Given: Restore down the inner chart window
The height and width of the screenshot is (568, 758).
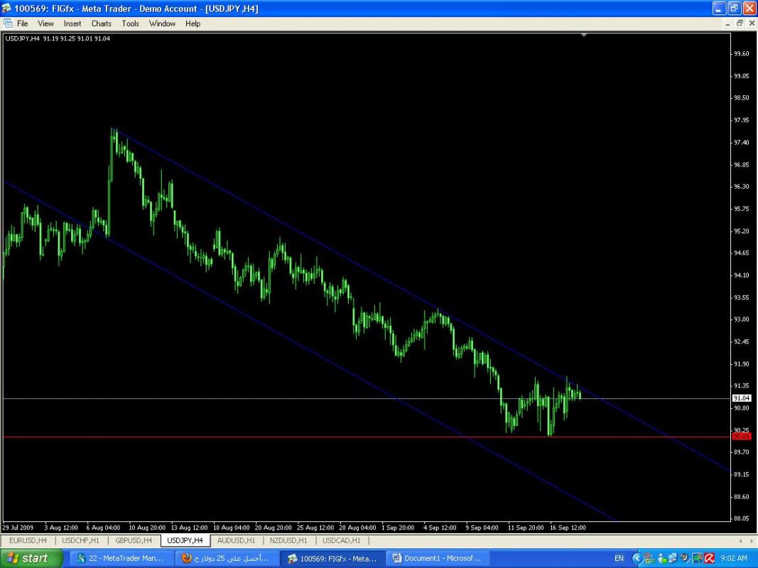Looking at the screenshot, I should [x=740, y=23].
